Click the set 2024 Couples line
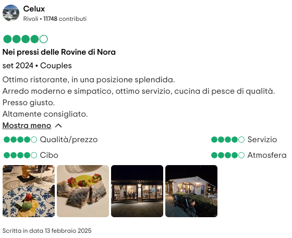 point(37,66)
